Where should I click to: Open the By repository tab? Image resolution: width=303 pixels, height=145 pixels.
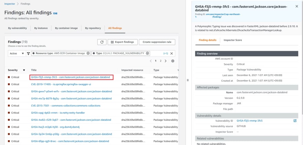click(x=93, y=28)
